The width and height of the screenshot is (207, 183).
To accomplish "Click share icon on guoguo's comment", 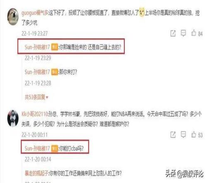I will [x=173, y=33].
